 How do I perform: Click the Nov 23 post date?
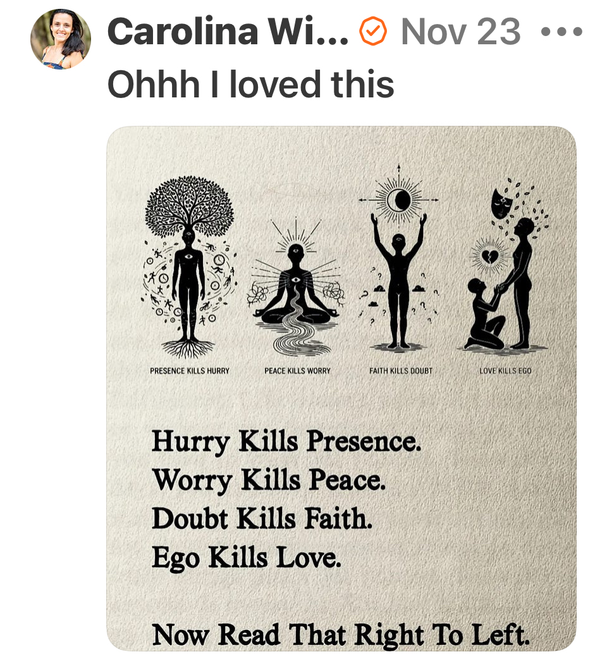(460, 31)
